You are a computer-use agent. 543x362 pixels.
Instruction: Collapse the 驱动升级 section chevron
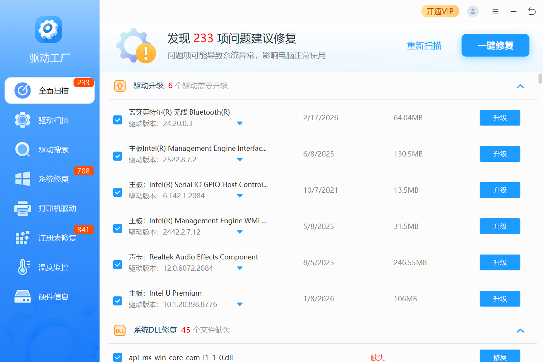pyautogui.click(x=520, y=86)
